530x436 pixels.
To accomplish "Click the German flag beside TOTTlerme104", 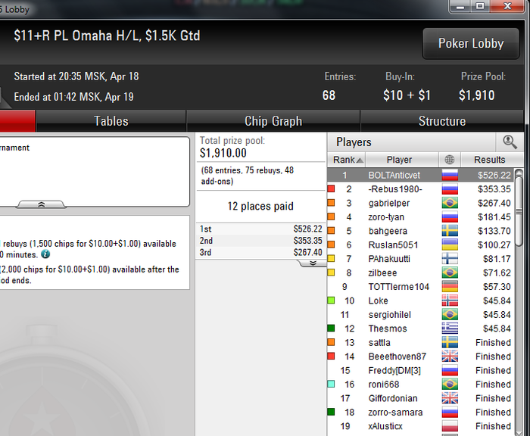I will pos(450,287).
